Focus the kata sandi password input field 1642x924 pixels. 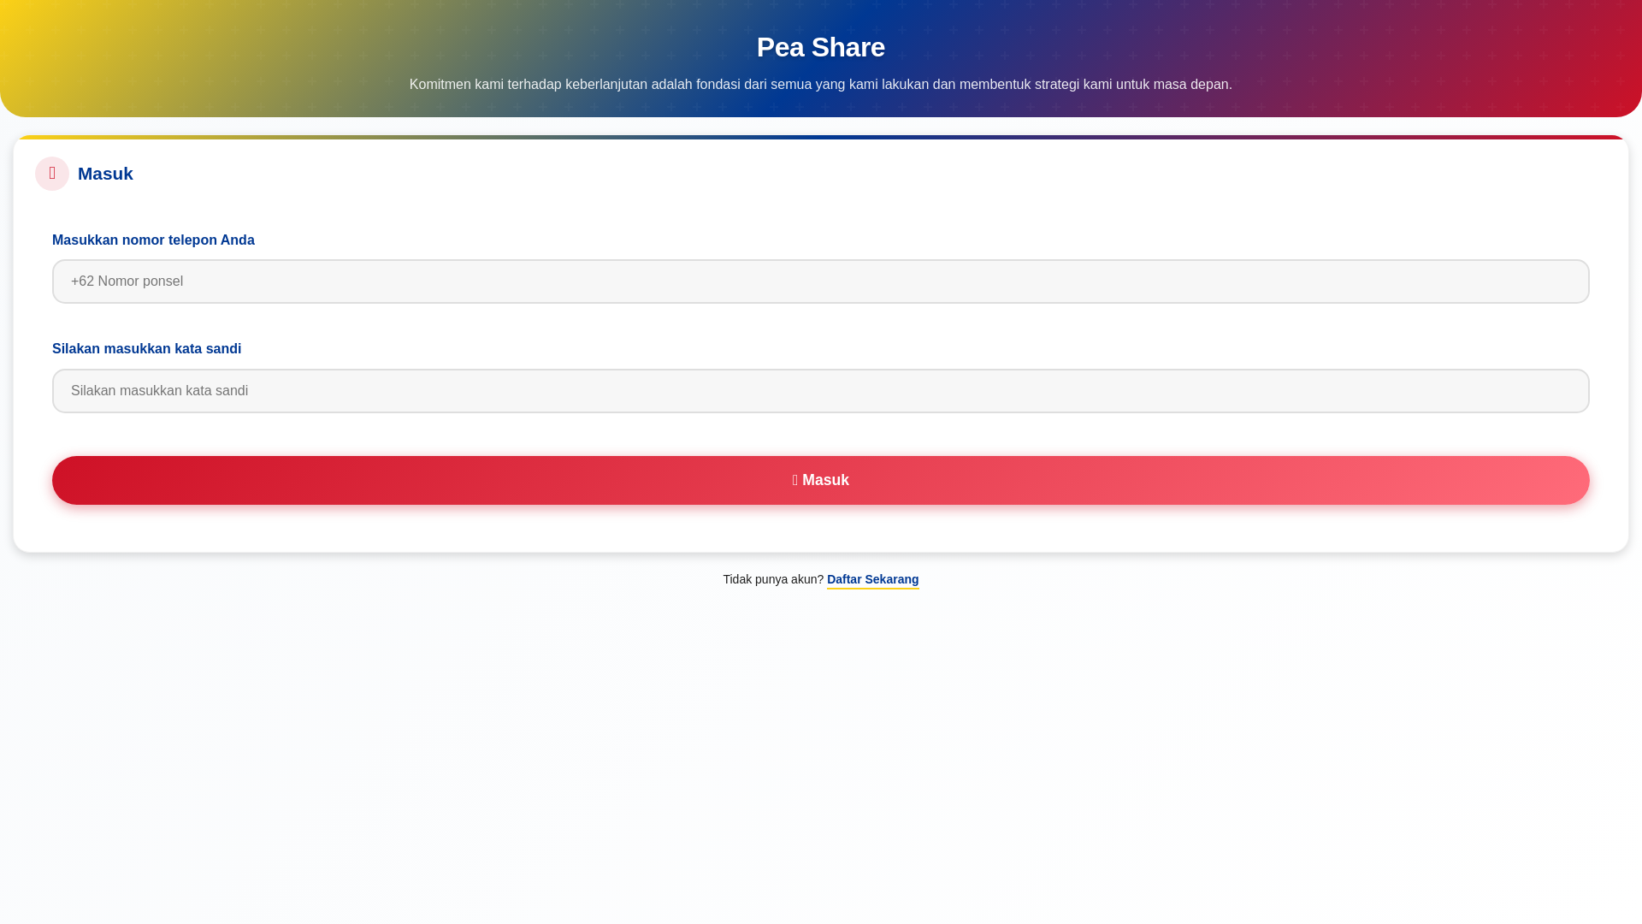tap(819, 391)
